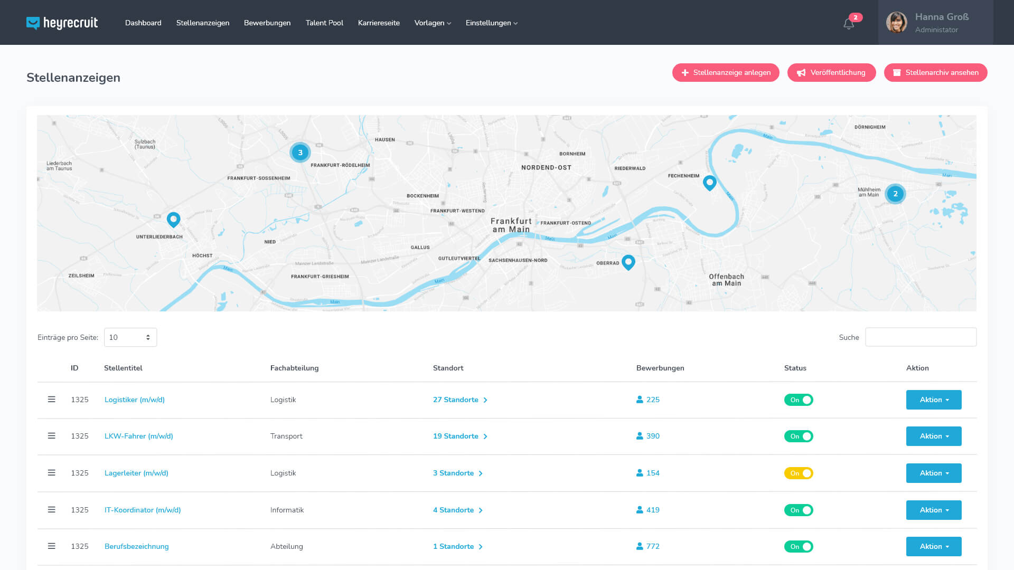Go to the Talent Pool section

(324, 23)
